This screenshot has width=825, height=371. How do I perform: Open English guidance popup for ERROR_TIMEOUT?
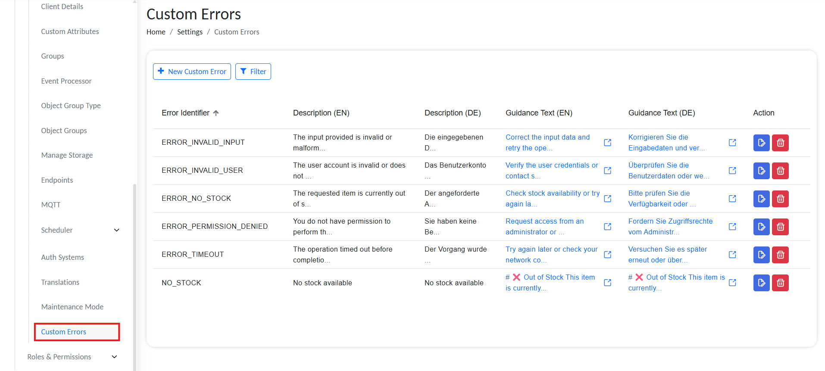pos(607,255)
